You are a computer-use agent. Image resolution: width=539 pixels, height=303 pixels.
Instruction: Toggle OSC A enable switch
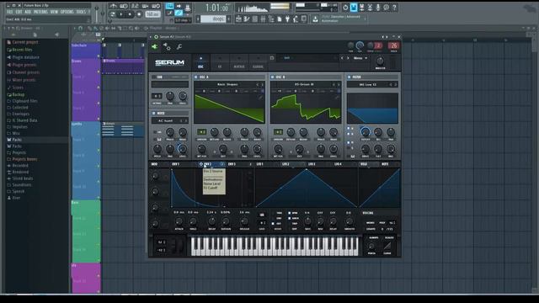point(196,77)
